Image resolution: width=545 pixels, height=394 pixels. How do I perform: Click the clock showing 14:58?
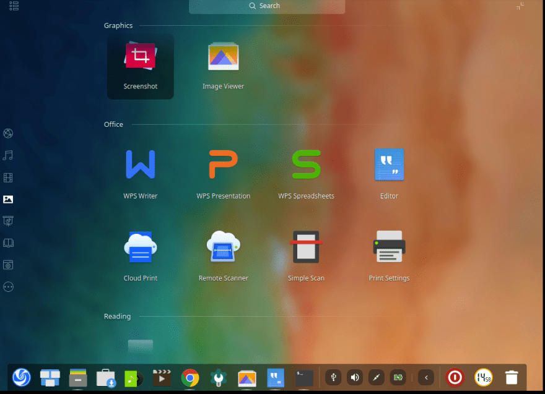pyautogui.click(x=483, y=377)
